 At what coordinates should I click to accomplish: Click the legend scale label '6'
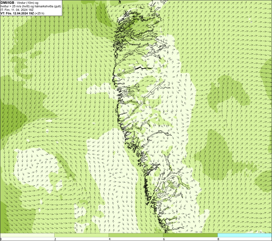(164, 239)
